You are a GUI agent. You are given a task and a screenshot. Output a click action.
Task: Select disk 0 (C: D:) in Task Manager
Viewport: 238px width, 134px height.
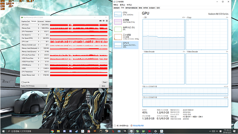(x=126, y=29)
